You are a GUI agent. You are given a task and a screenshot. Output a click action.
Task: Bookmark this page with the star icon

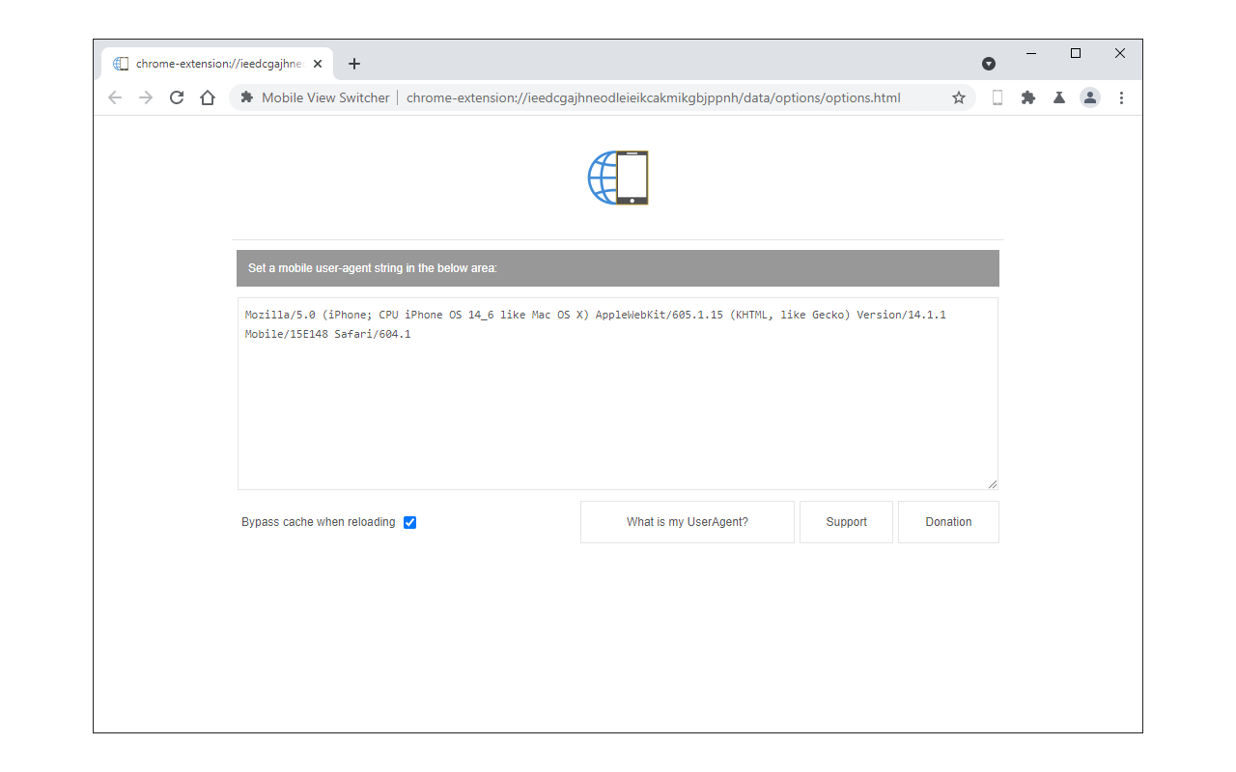coord(958,97)
